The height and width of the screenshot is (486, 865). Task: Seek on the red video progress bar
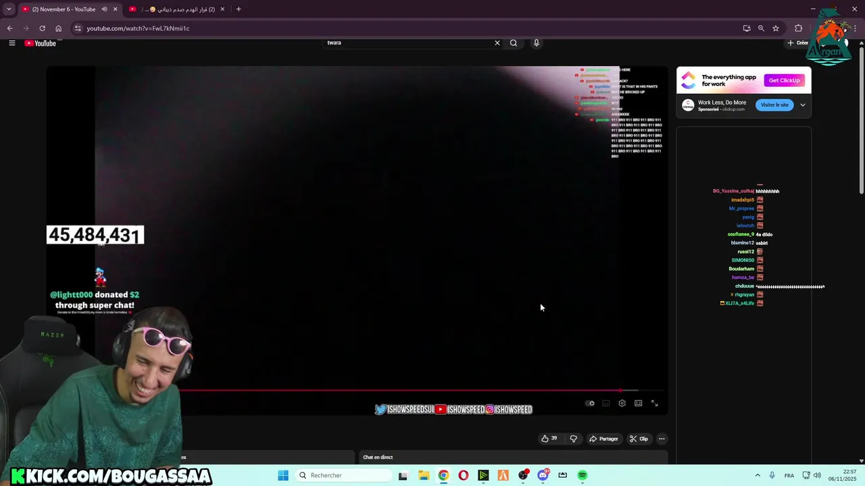point(400,390)
